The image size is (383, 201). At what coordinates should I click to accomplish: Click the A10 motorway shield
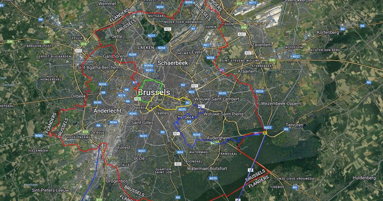[78, 50]
